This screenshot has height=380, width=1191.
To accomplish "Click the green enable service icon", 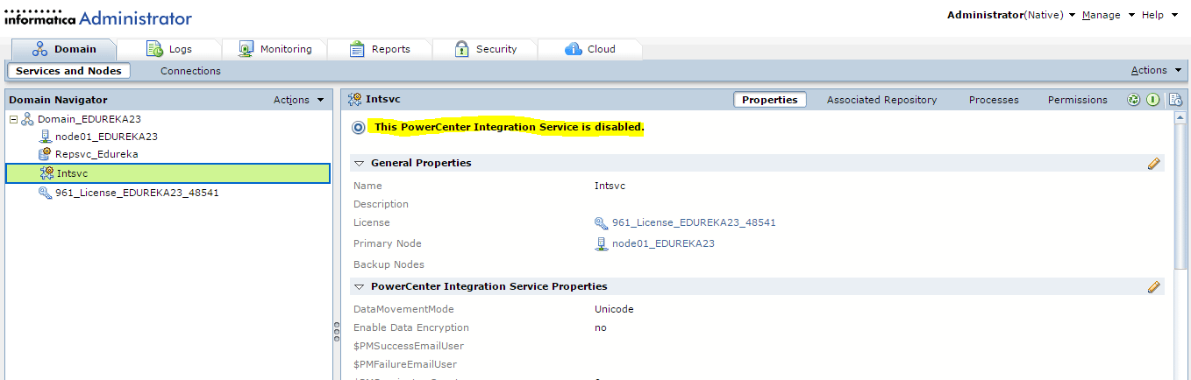I will click(x=1153, y=100).
